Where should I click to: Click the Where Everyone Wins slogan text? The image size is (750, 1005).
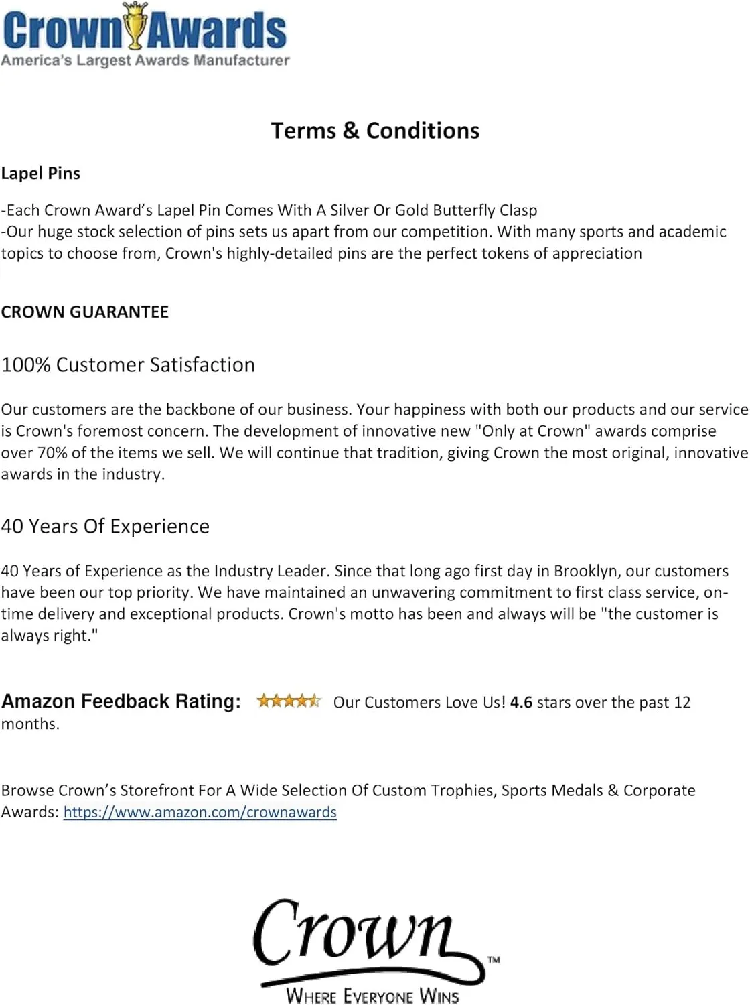pyautogui.click(x=372, y=996)
